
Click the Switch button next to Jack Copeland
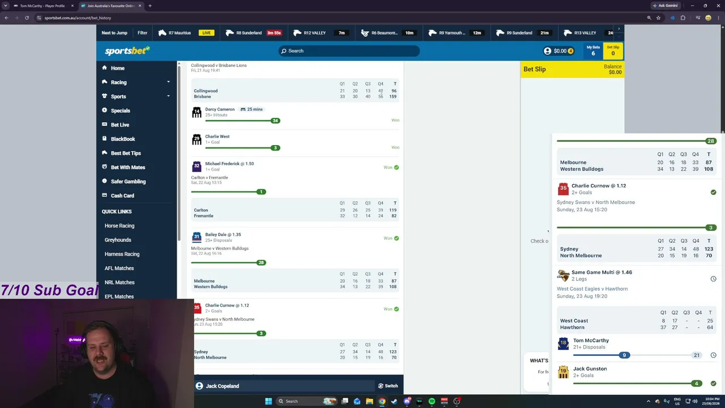pyautogui.click(x=388, y=386)
